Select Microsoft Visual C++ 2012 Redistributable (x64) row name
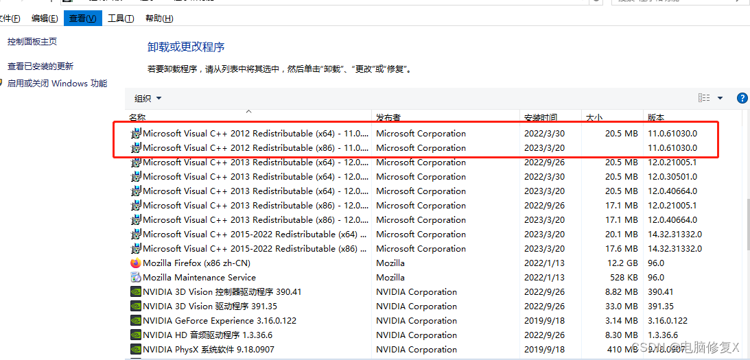This screenshot has height=360, width=750. 256,134
